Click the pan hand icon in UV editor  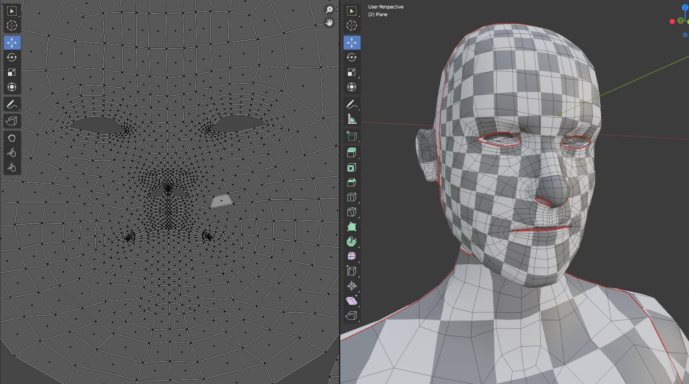click(329, 22)
